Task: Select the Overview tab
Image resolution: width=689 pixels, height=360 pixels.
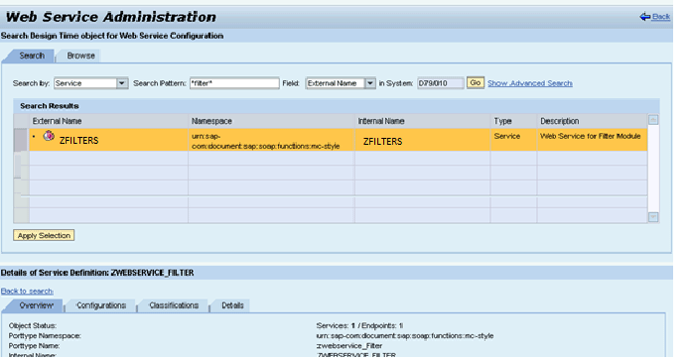Action: click(36, 305)
